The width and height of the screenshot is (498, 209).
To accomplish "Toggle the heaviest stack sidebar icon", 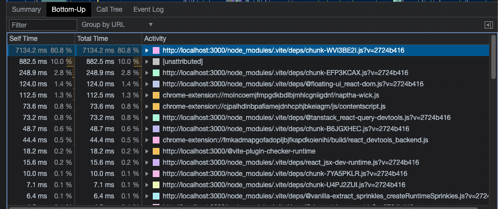I will [x=488, y=25].
